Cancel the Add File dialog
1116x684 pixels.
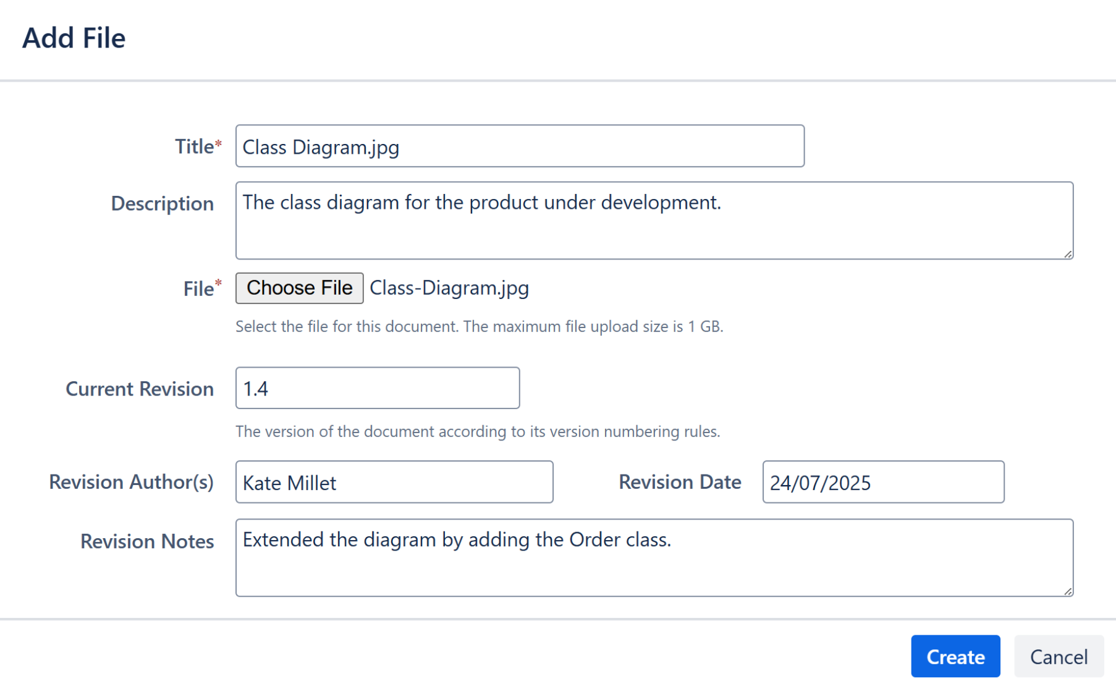pos(1058,656)
